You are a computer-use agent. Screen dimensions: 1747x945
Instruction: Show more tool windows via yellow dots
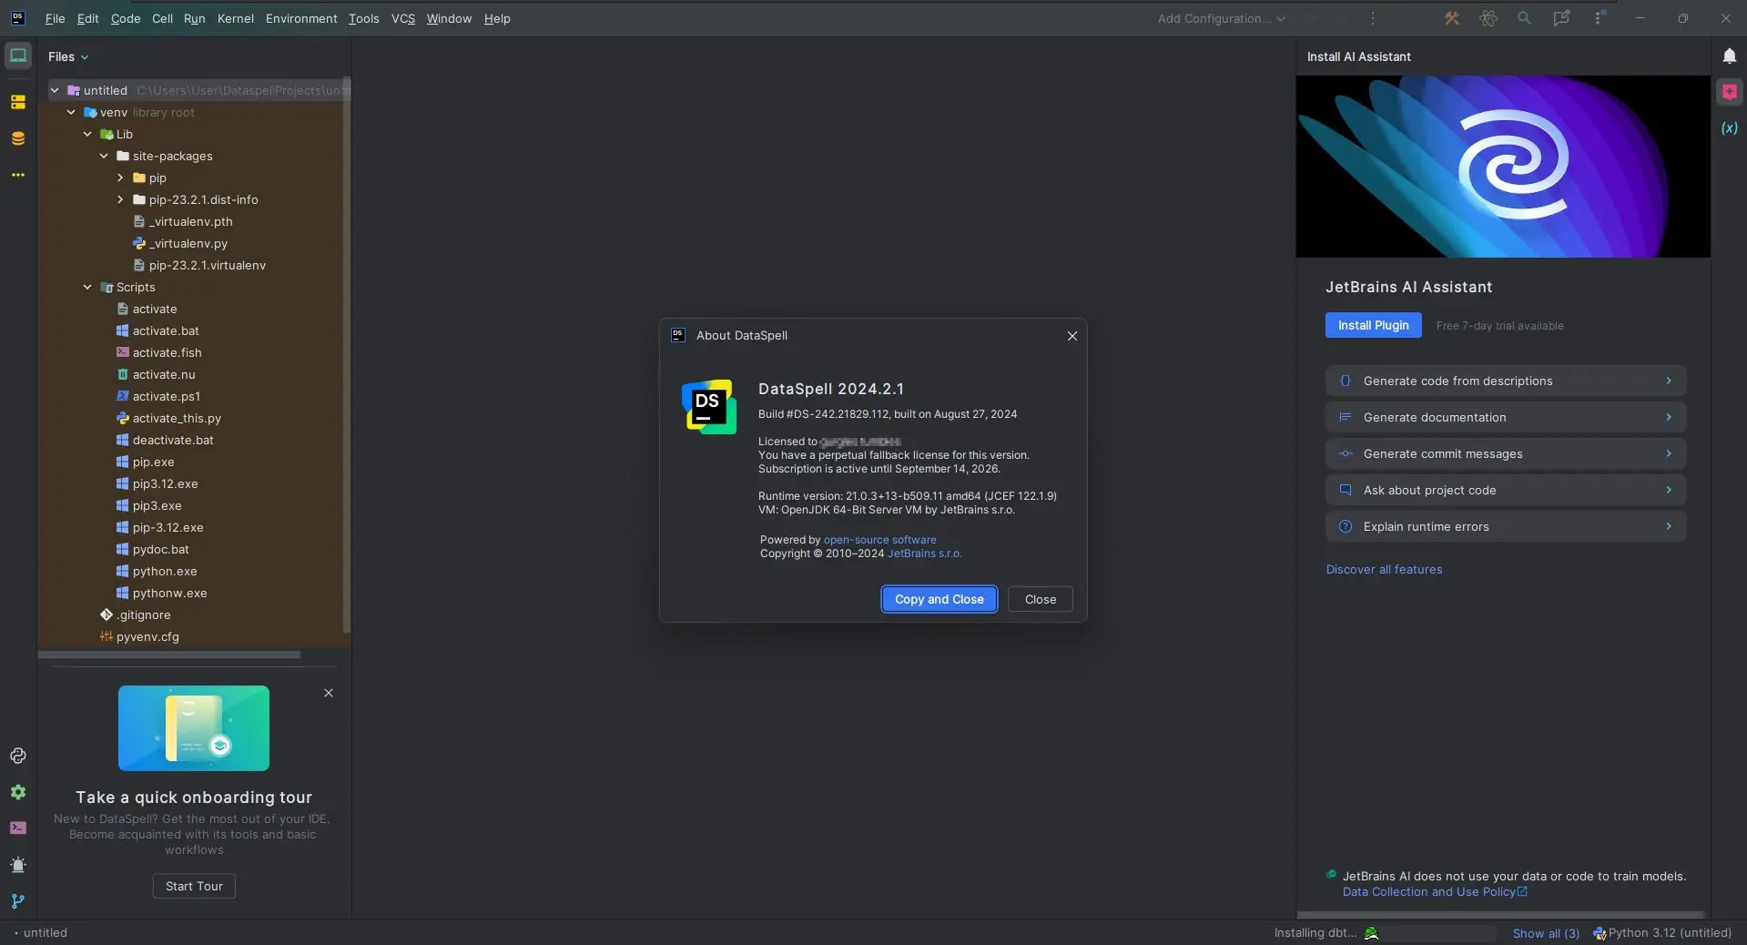(18, 175)
